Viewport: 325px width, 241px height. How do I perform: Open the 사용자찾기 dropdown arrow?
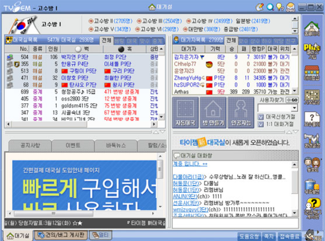tap(294, 108)
